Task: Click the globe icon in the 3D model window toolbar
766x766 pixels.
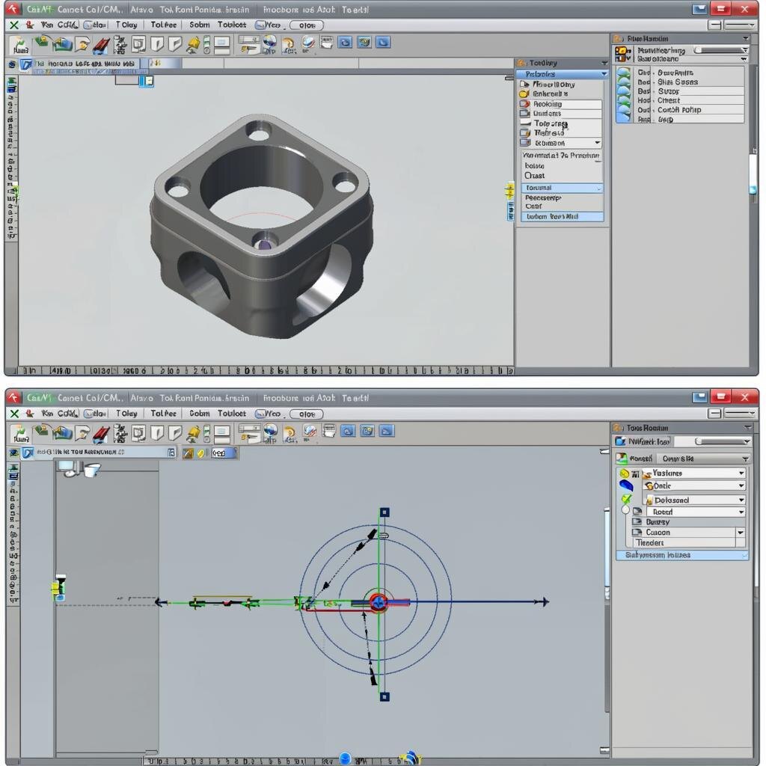Action: [269, 44]
